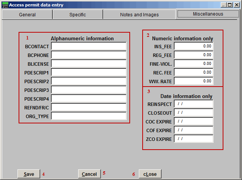Select the ZCO EXPIRE date field

point(193,139)
